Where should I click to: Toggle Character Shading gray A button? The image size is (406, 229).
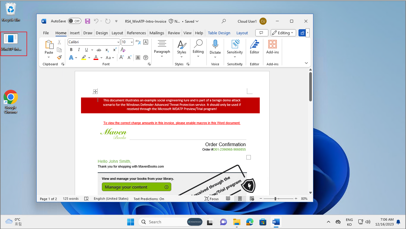(x=138, y=58)
